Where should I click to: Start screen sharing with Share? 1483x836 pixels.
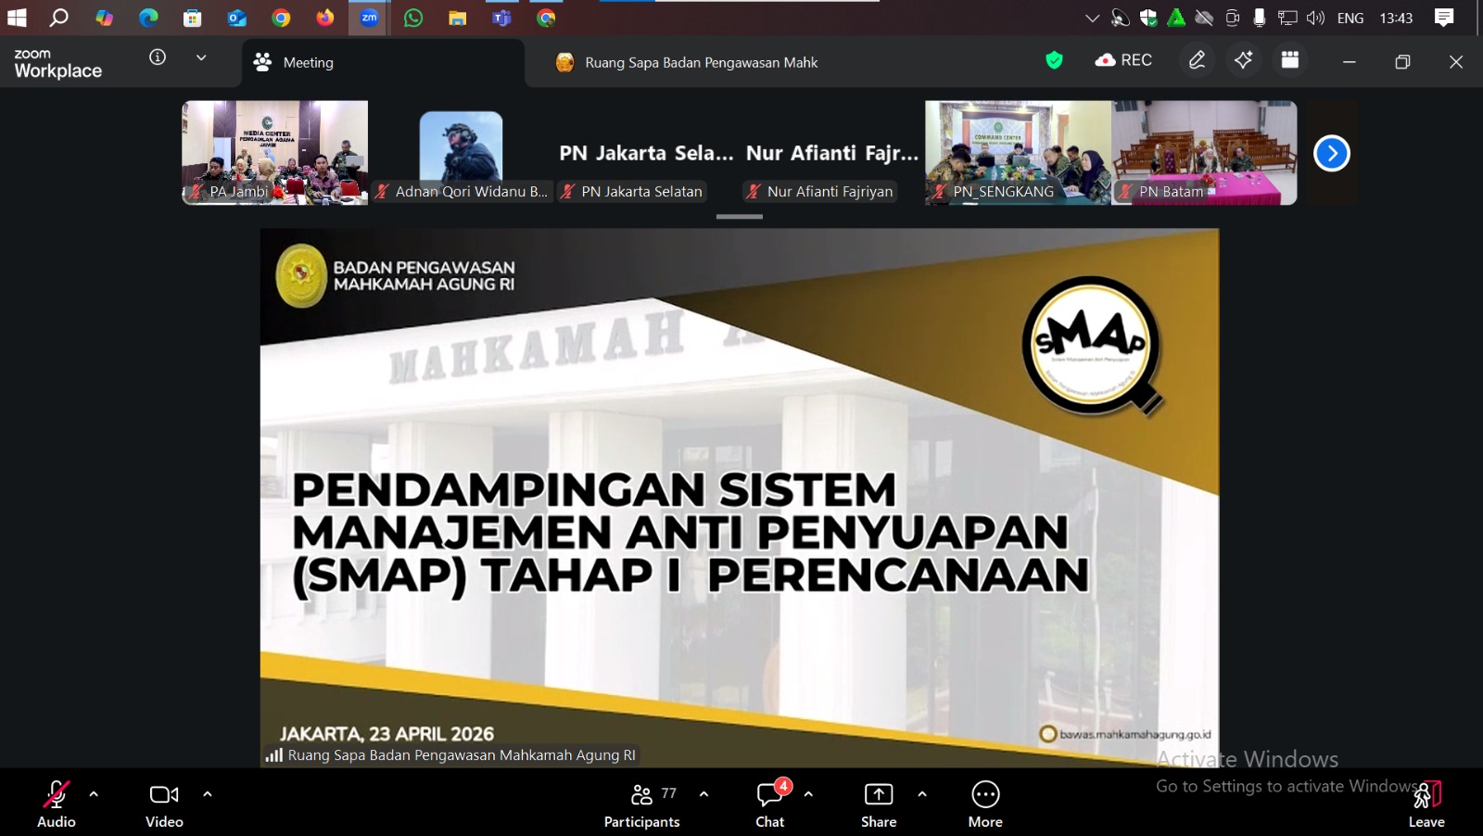point(879,804)
